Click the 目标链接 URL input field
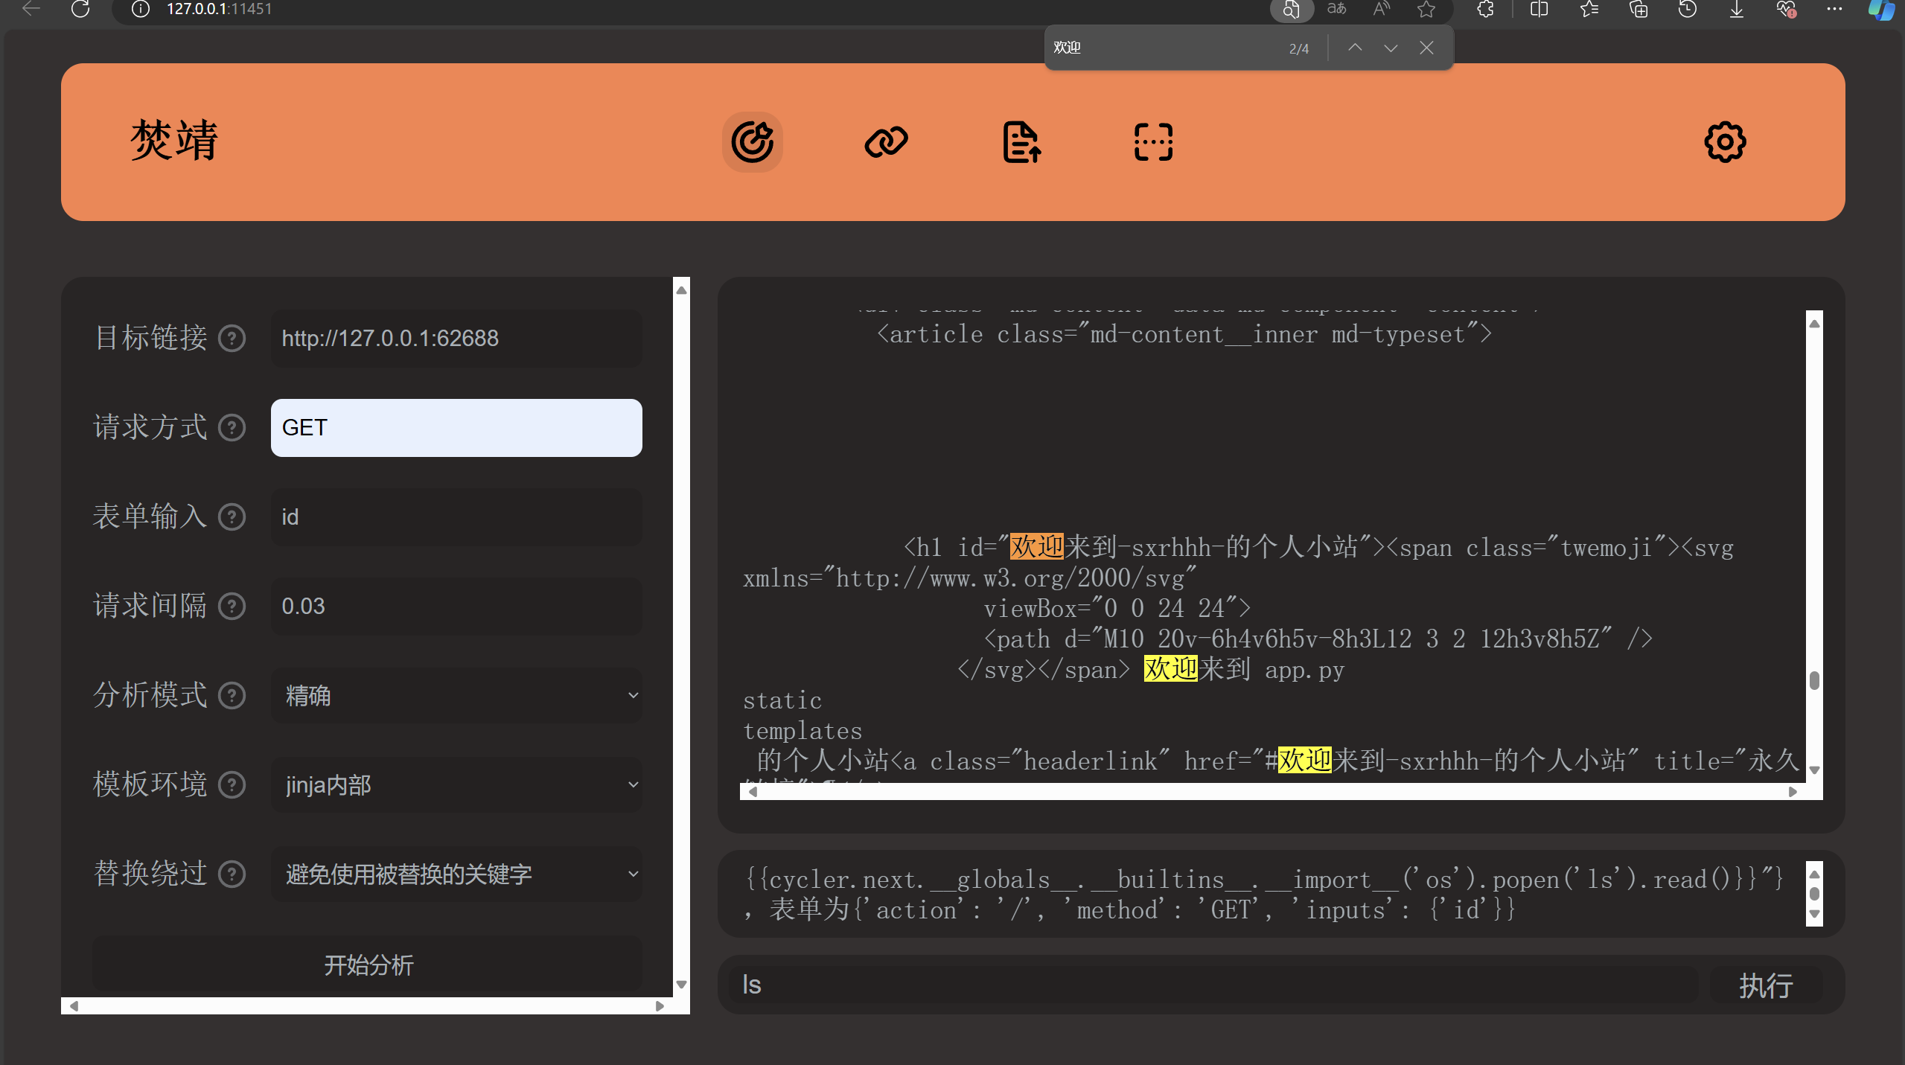This screenshot has width=1905, height=1065. (x=456, y=339)
